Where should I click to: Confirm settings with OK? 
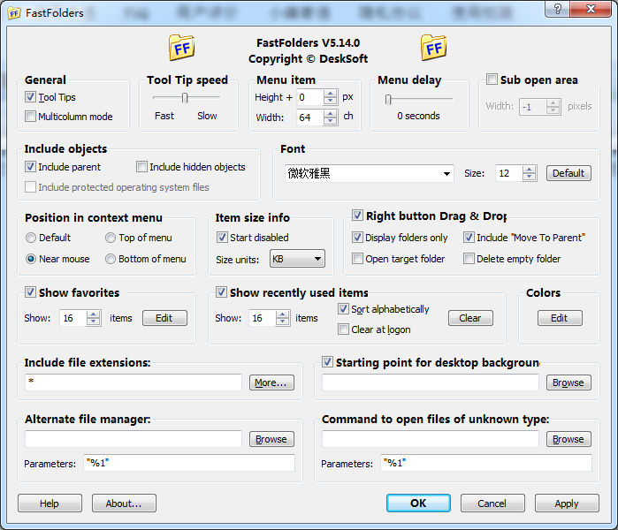click(x=418, y=503)
